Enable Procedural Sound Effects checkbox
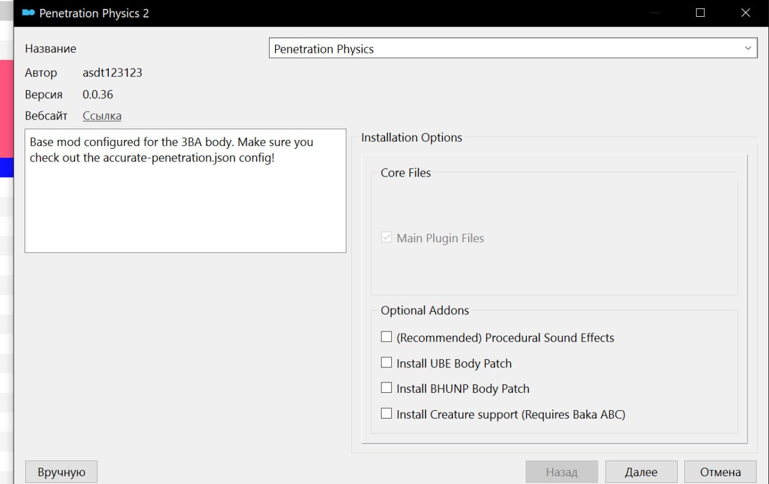Viewport: 769px width, 484px height. click(386, 337)
